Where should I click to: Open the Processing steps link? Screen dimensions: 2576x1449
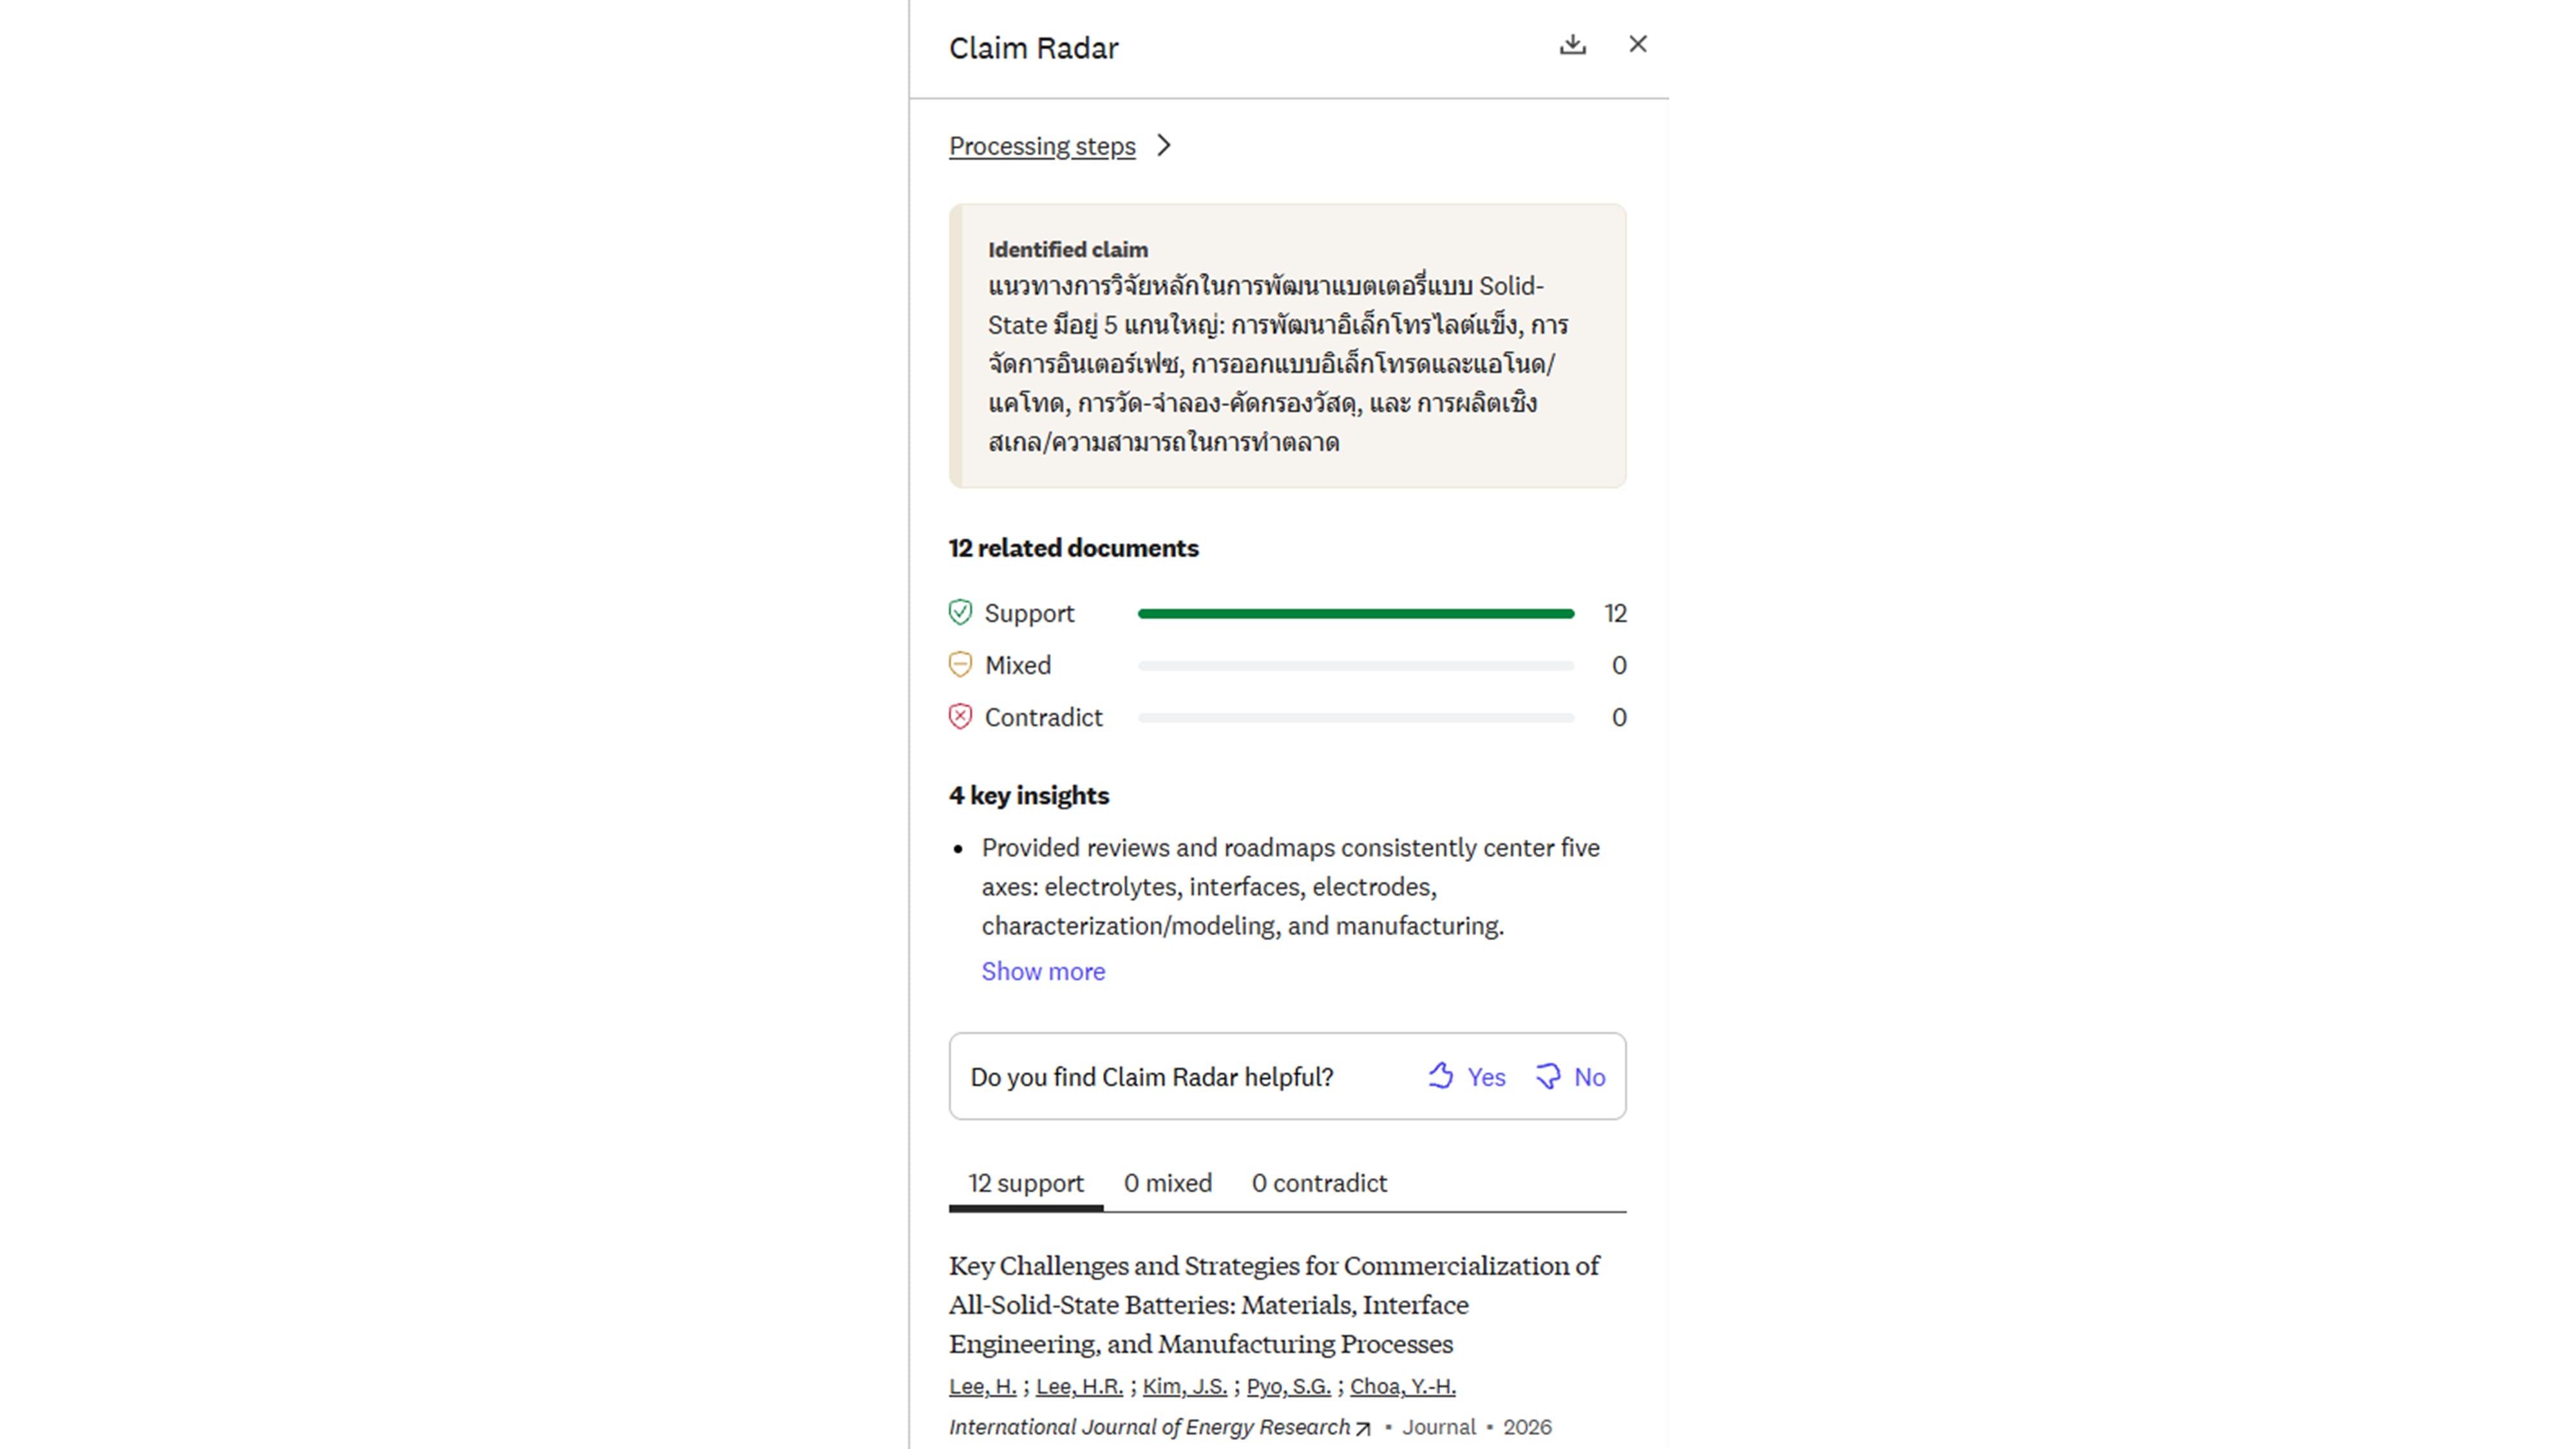(x=1042, y=146)
